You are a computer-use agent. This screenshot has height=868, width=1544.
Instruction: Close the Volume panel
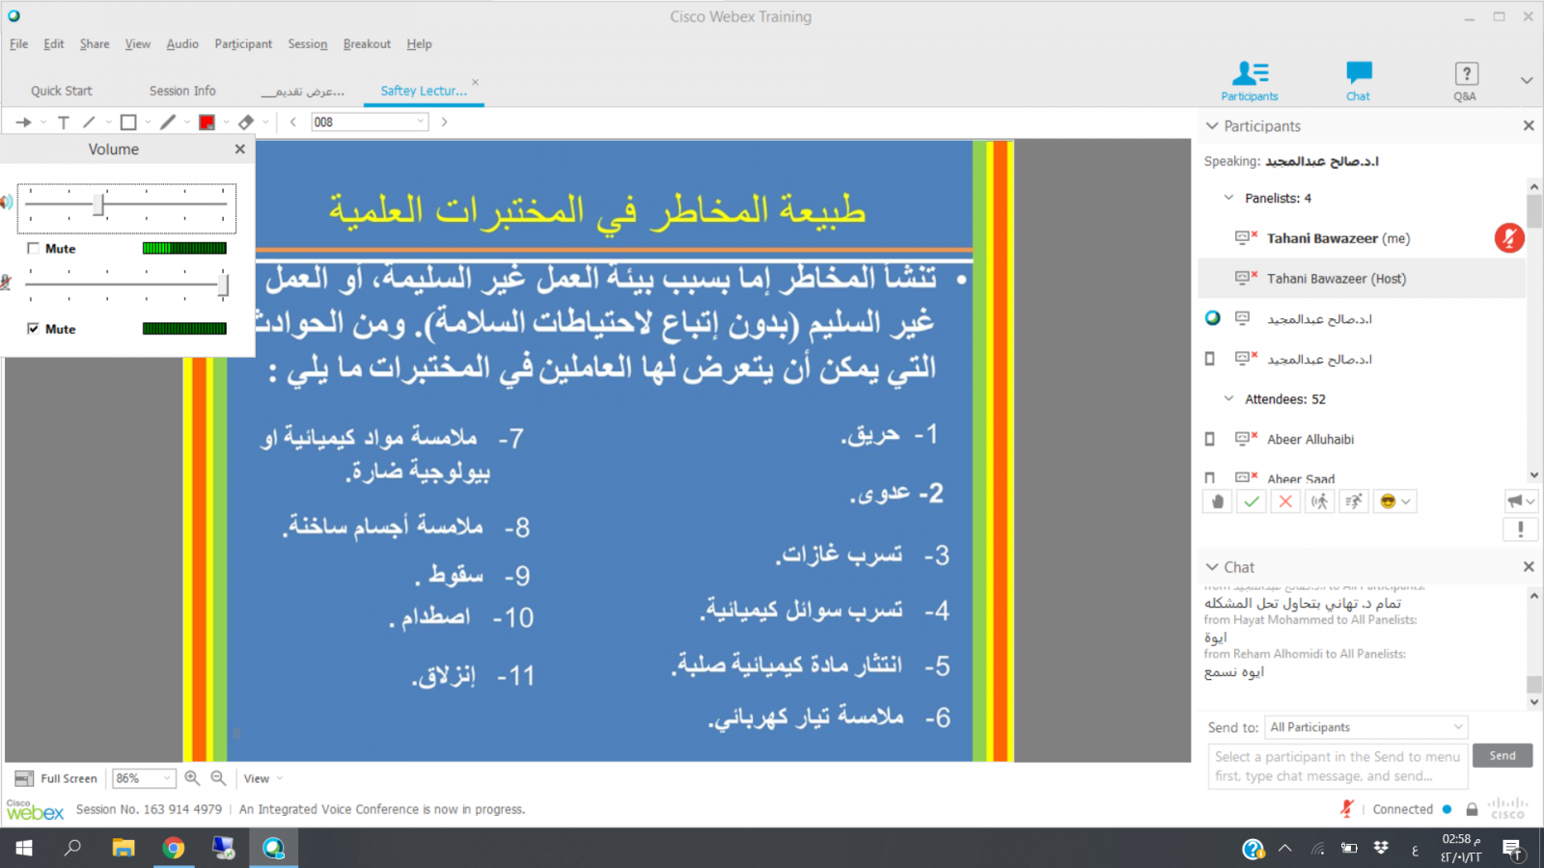[239, 149]
